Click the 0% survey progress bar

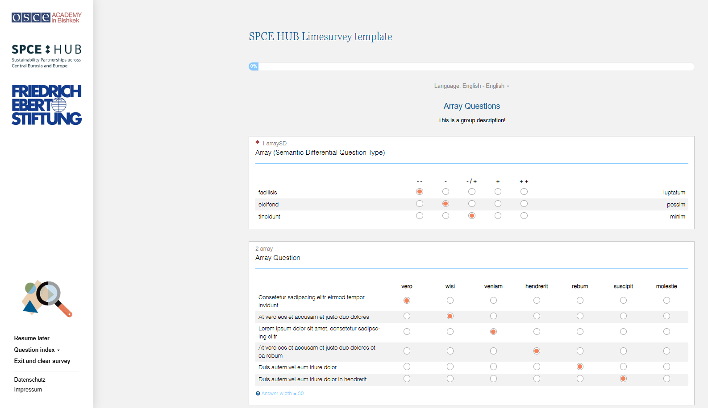[x=471, y=66]
